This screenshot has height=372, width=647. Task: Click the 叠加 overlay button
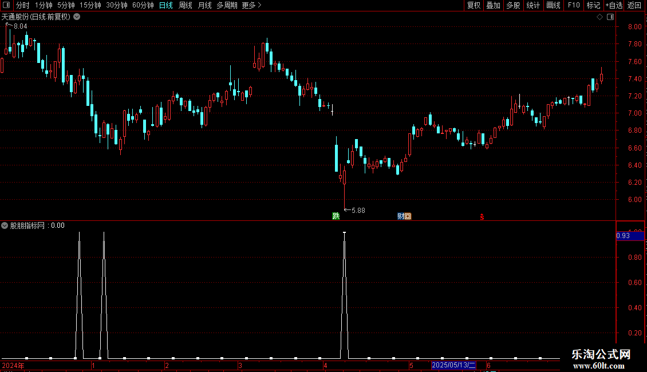tap(493, 5)
